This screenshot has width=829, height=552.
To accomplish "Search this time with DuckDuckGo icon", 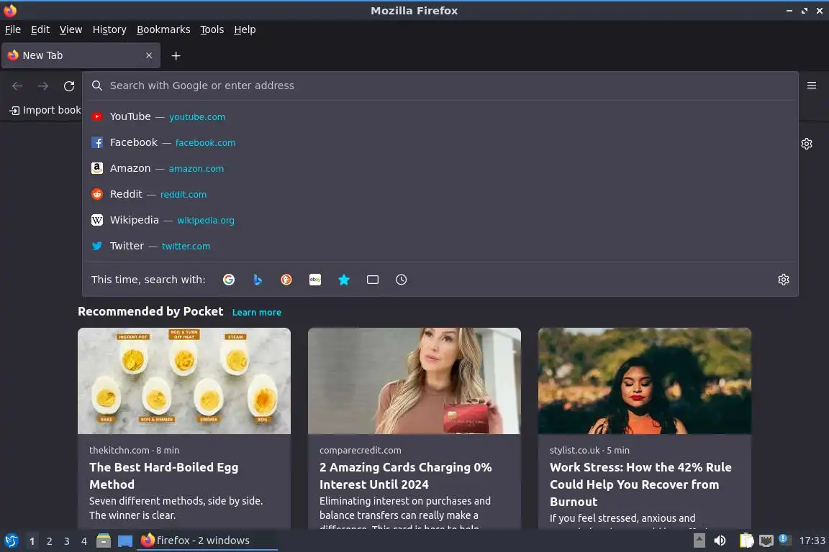I will coord(286,280).
